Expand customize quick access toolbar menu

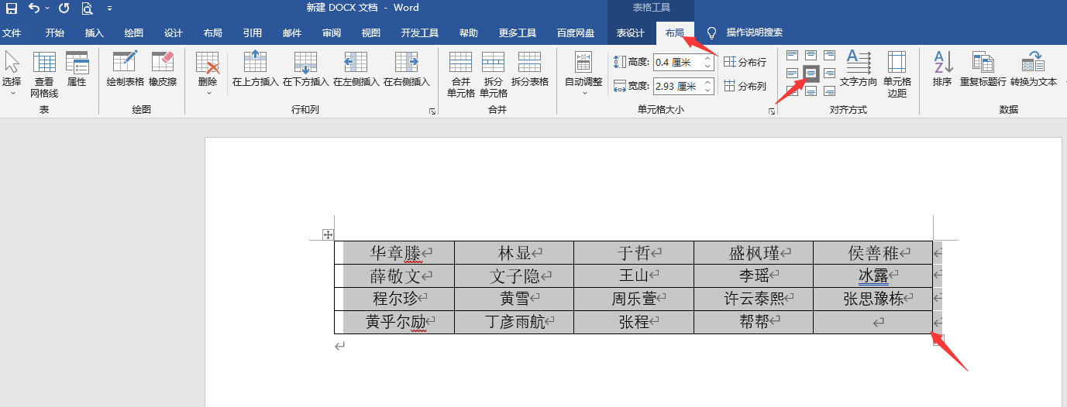(x=108, y=9)
